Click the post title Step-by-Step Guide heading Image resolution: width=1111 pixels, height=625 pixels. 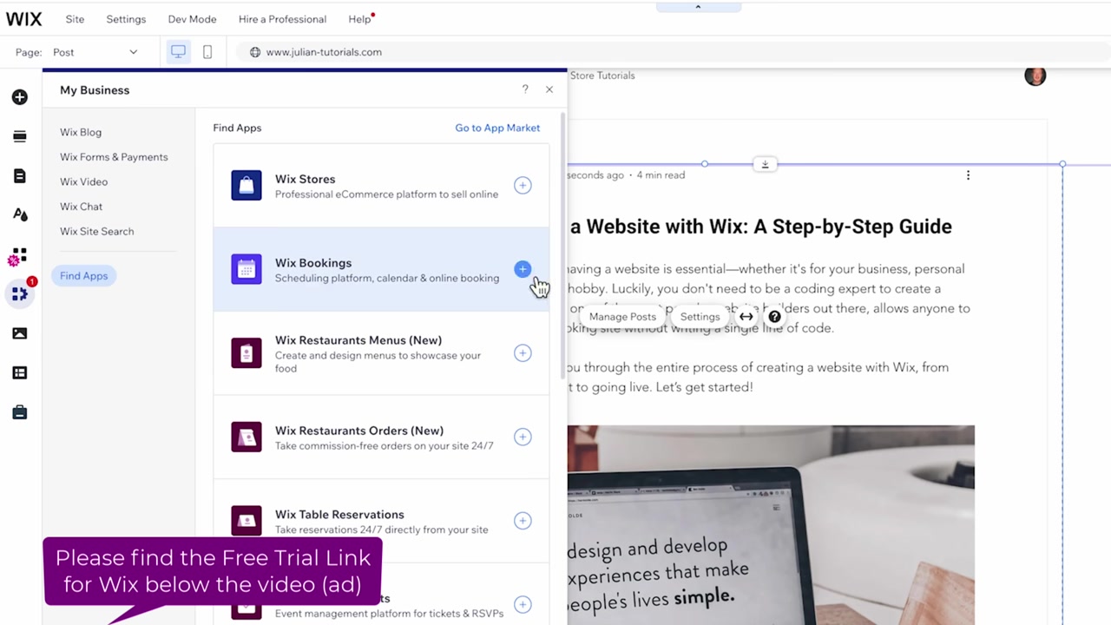coord(761,227)
